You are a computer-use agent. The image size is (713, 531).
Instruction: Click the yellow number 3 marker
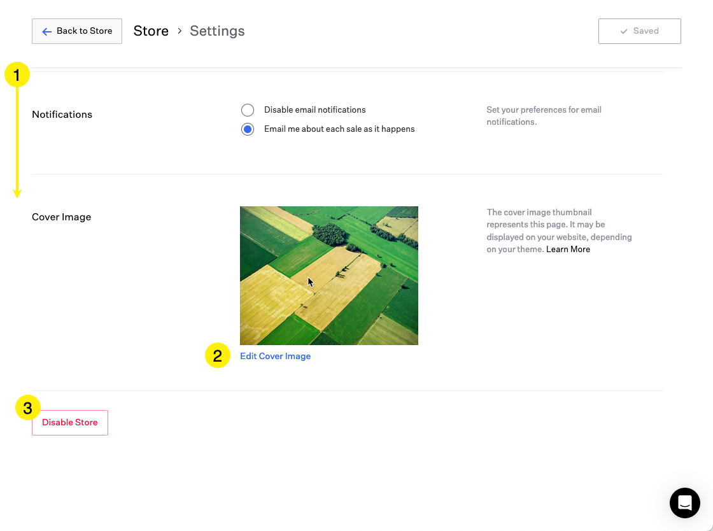click(x=28, y=408)
